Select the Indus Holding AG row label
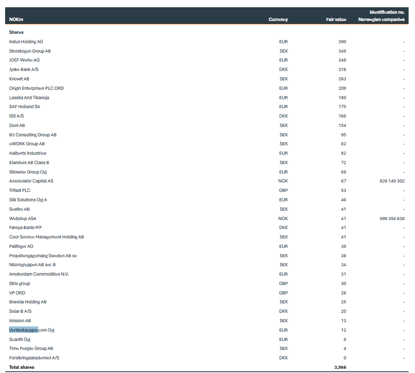 pos(26,42)
